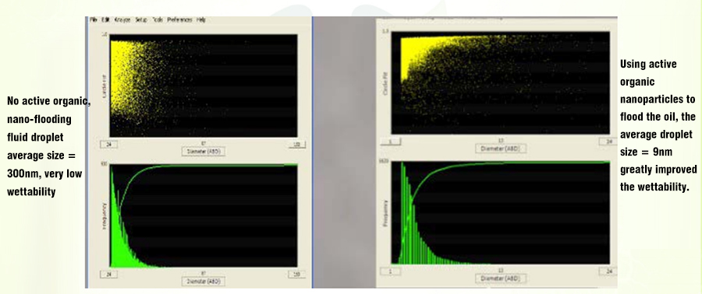702x294 pixels.
Task: Select minimum value field 24 under left scatter plot
Action: pos(108,144)
